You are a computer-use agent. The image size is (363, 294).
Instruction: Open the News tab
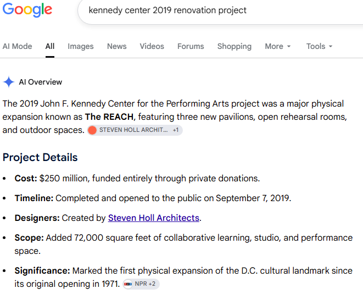click(116, 46)
